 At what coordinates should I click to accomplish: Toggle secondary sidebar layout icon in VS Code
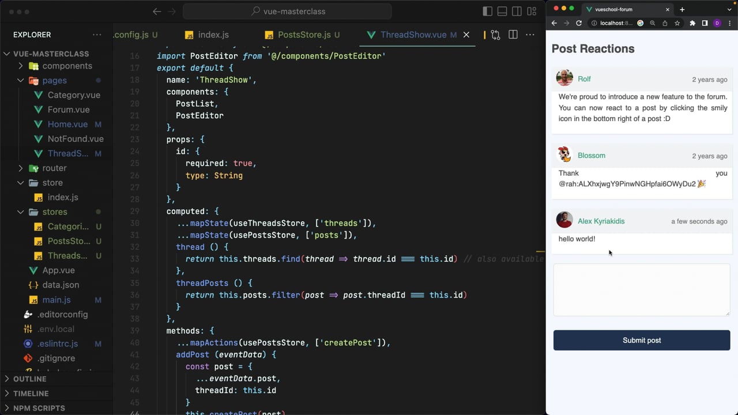point(517,12)
